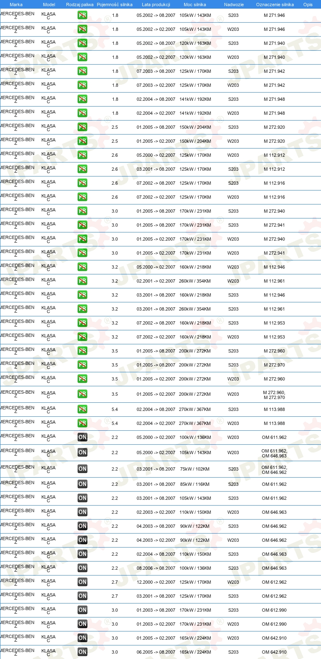Click the PB icon in the W203 M 112.961 row

[83, 281]
